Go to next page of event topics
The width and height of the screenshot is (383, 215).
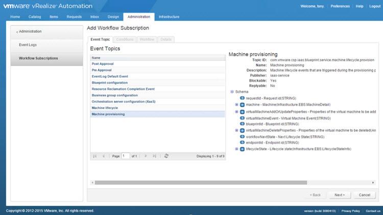(x=146, y=156)
